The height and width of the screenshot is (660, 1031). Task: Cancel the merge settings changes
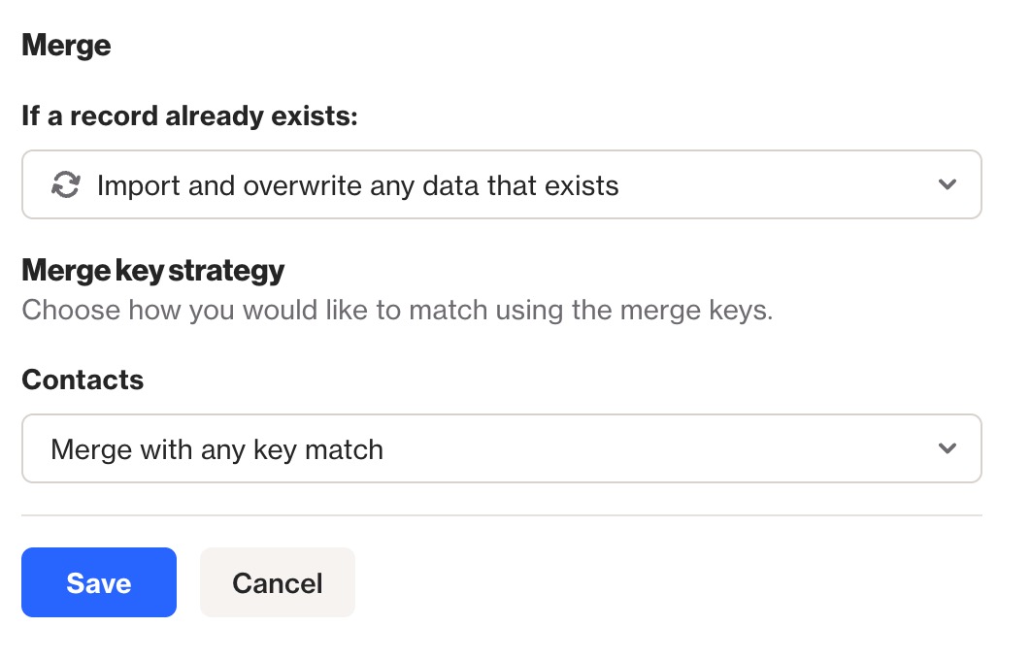click(278, 582)
